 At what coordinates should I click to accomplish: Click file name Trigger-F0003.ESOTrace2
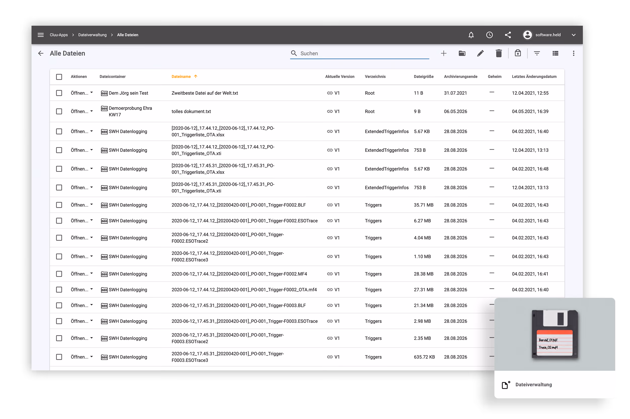click(x=228, y=338)
